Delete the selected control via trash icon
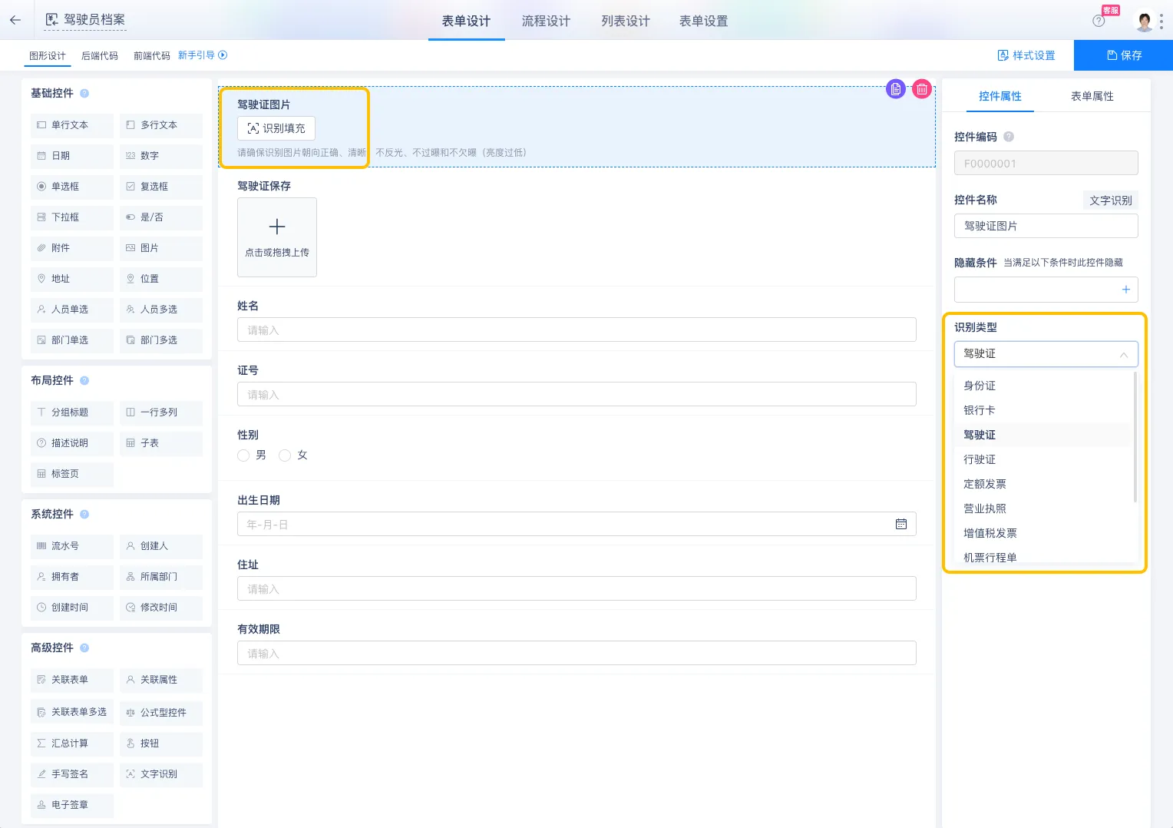This screenshot has width=1173, height=828. pos(922,89)
